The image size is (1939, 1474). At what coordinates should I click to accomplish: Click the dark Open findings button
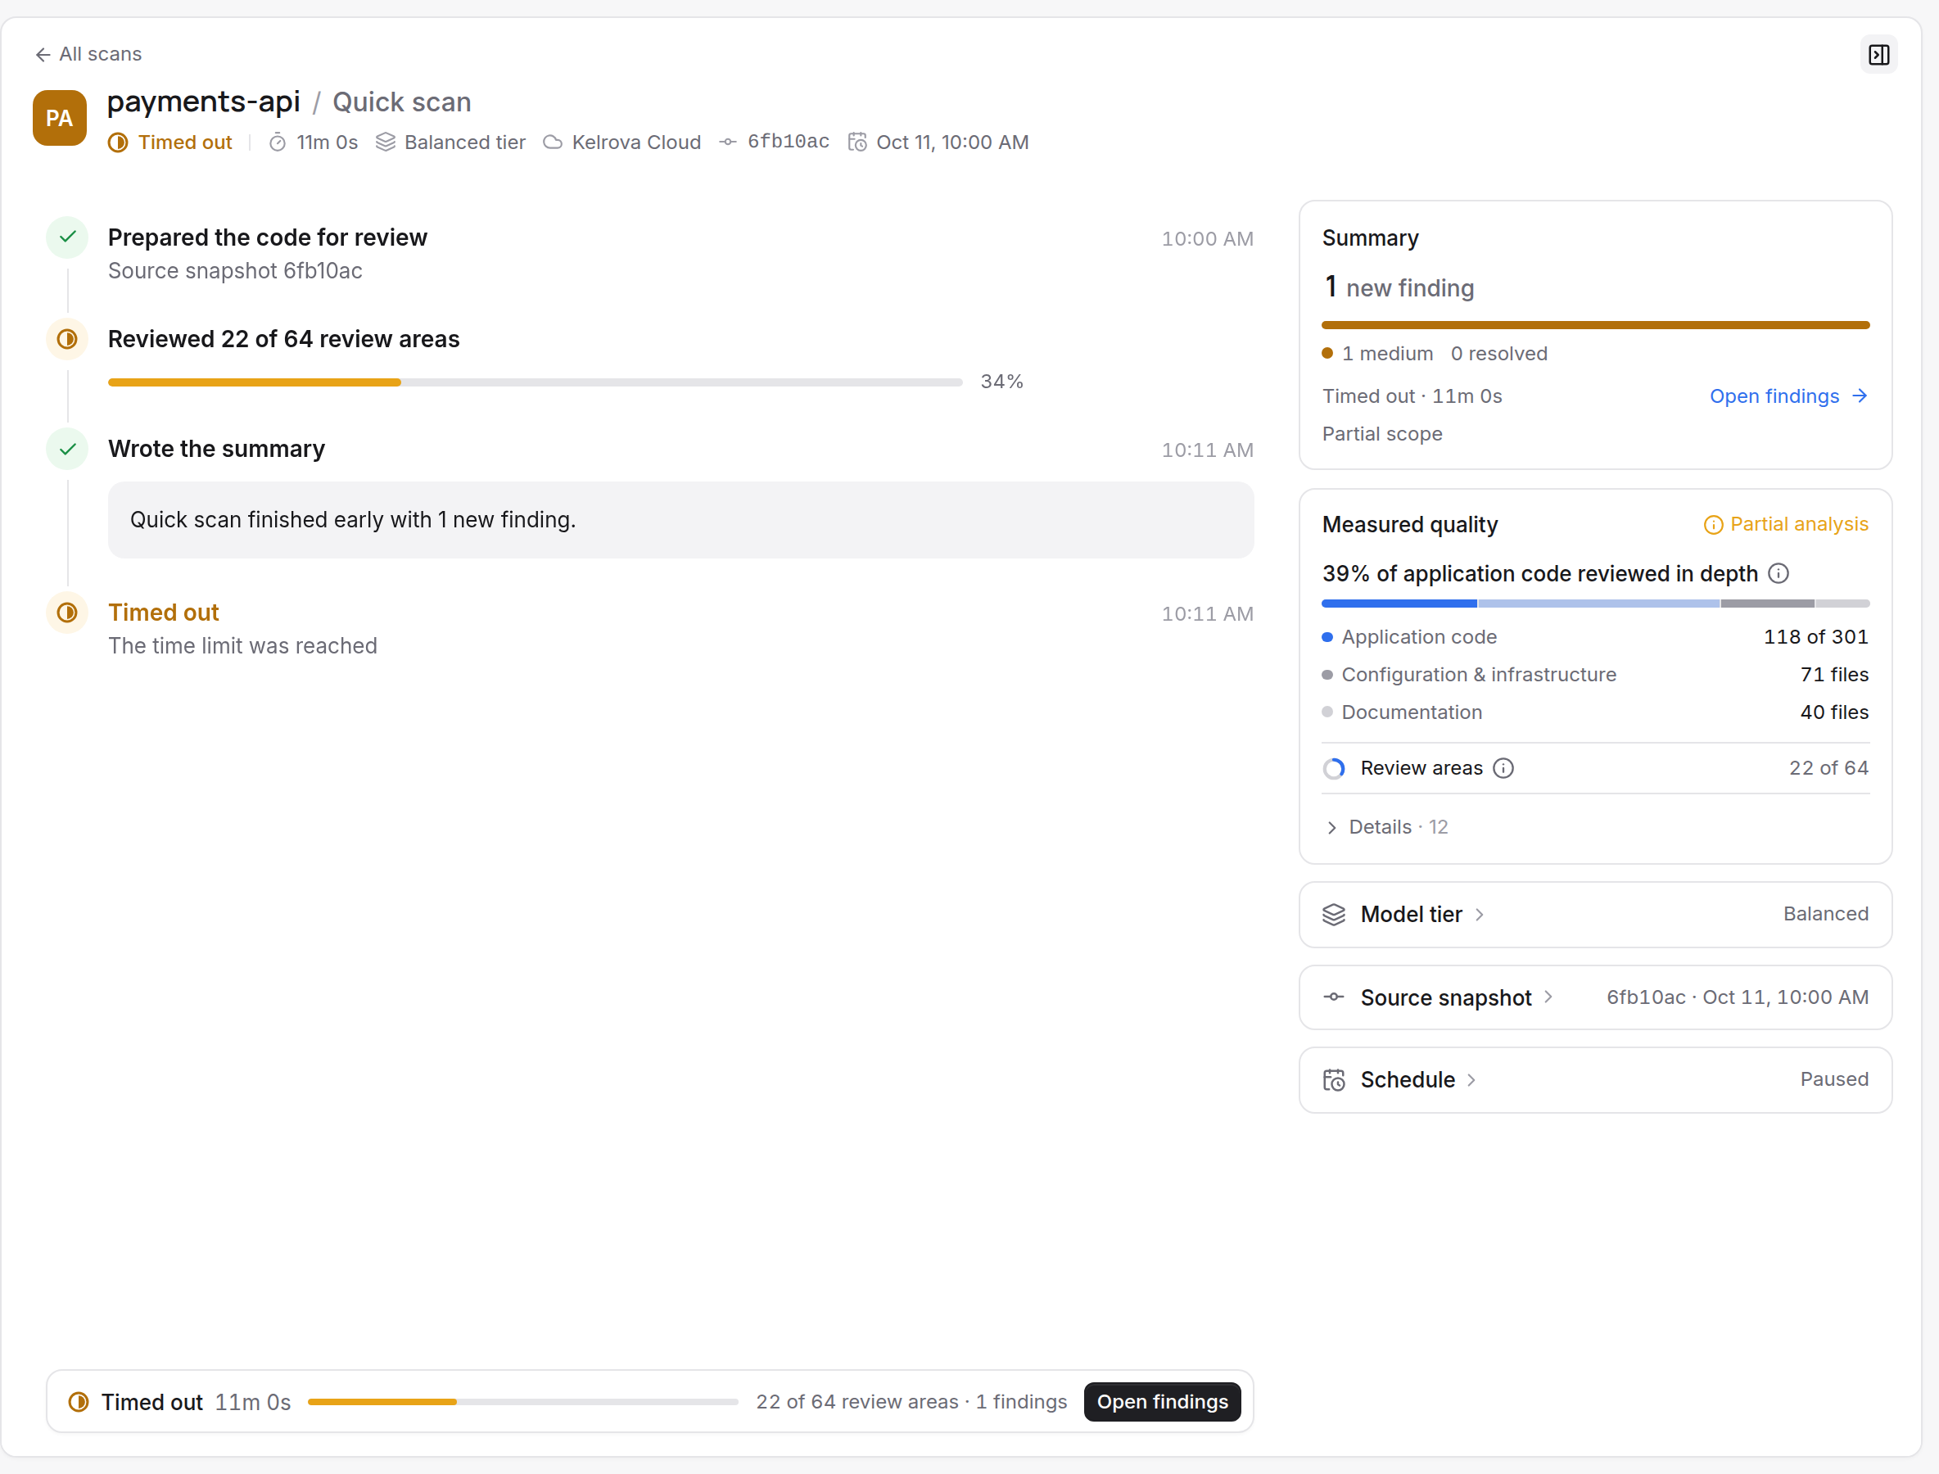tap(1163, 1402)
